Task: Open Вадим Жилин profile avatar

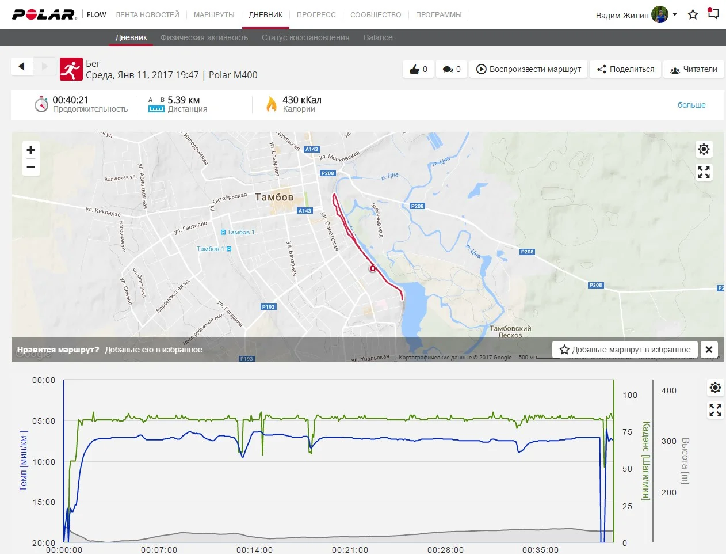Action: coord(660,14)
